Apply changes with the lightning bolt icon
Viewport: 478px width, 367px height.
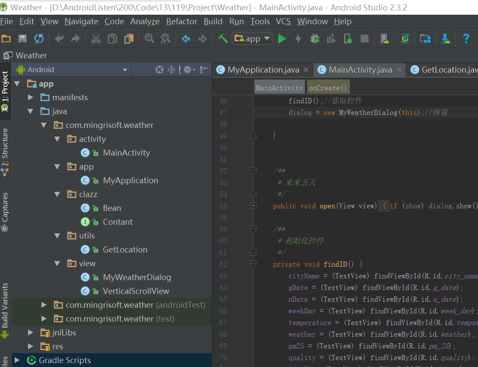[298, 38]
